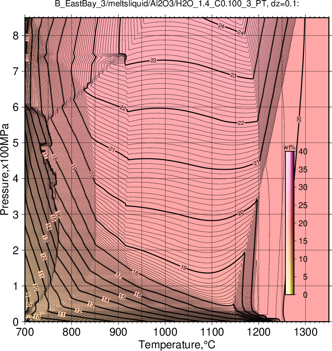
Task: Click the 30 label on the colorbar
Action: (x=303, y=187)
